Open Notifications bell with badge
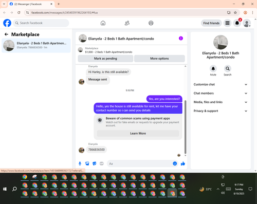This screenshot has height=204, width=257. 237,23
